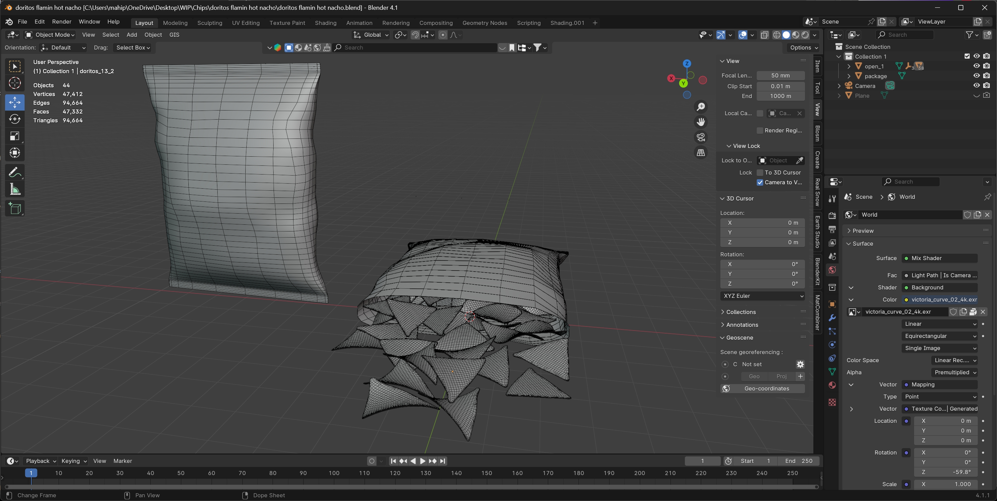Switch to orthographic grid view icon

pos(700,152)
